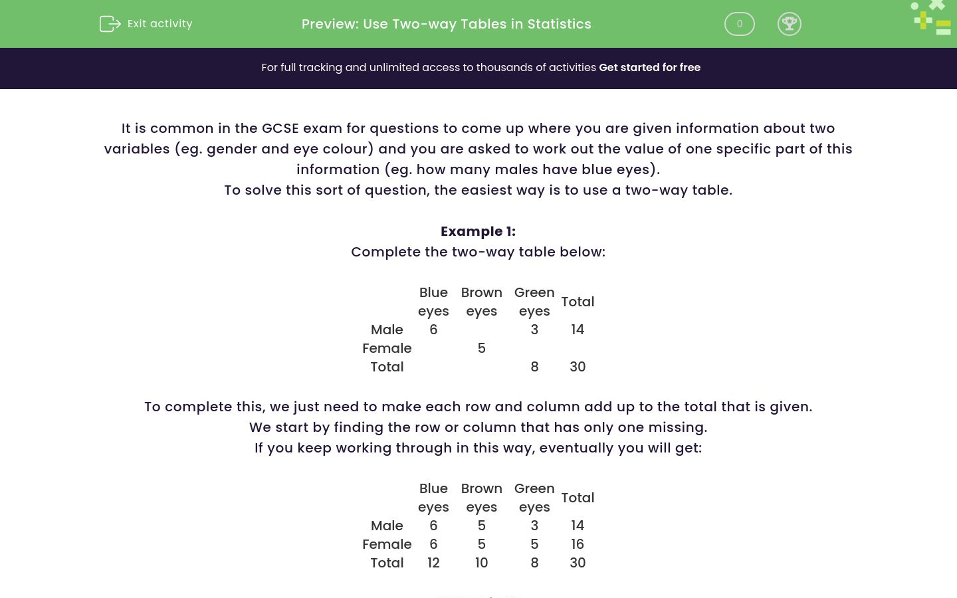957x598 pixels.
Task: Select the Example 1 heading
Action: click(478, 231)
